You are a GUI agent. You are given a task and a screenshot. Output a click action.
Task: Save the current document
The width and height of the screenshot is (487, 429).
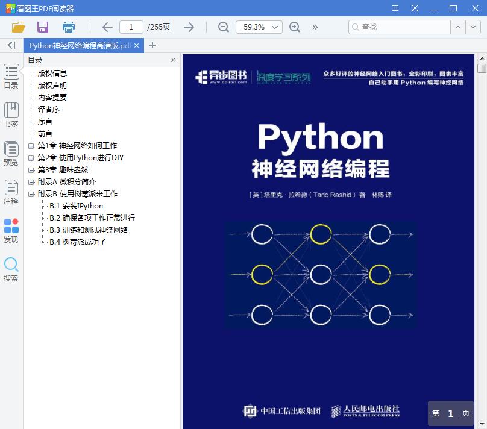click(42, 27)
